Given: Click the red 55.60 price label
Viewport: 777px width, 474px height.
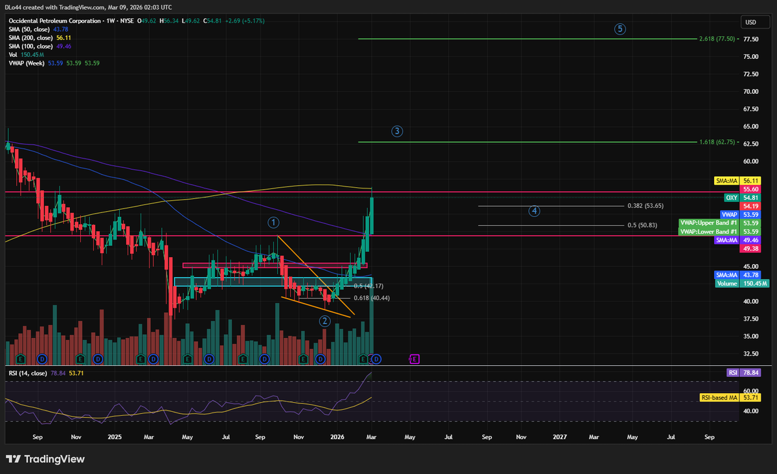Looking at the screenshot, I should click(750, 188).
